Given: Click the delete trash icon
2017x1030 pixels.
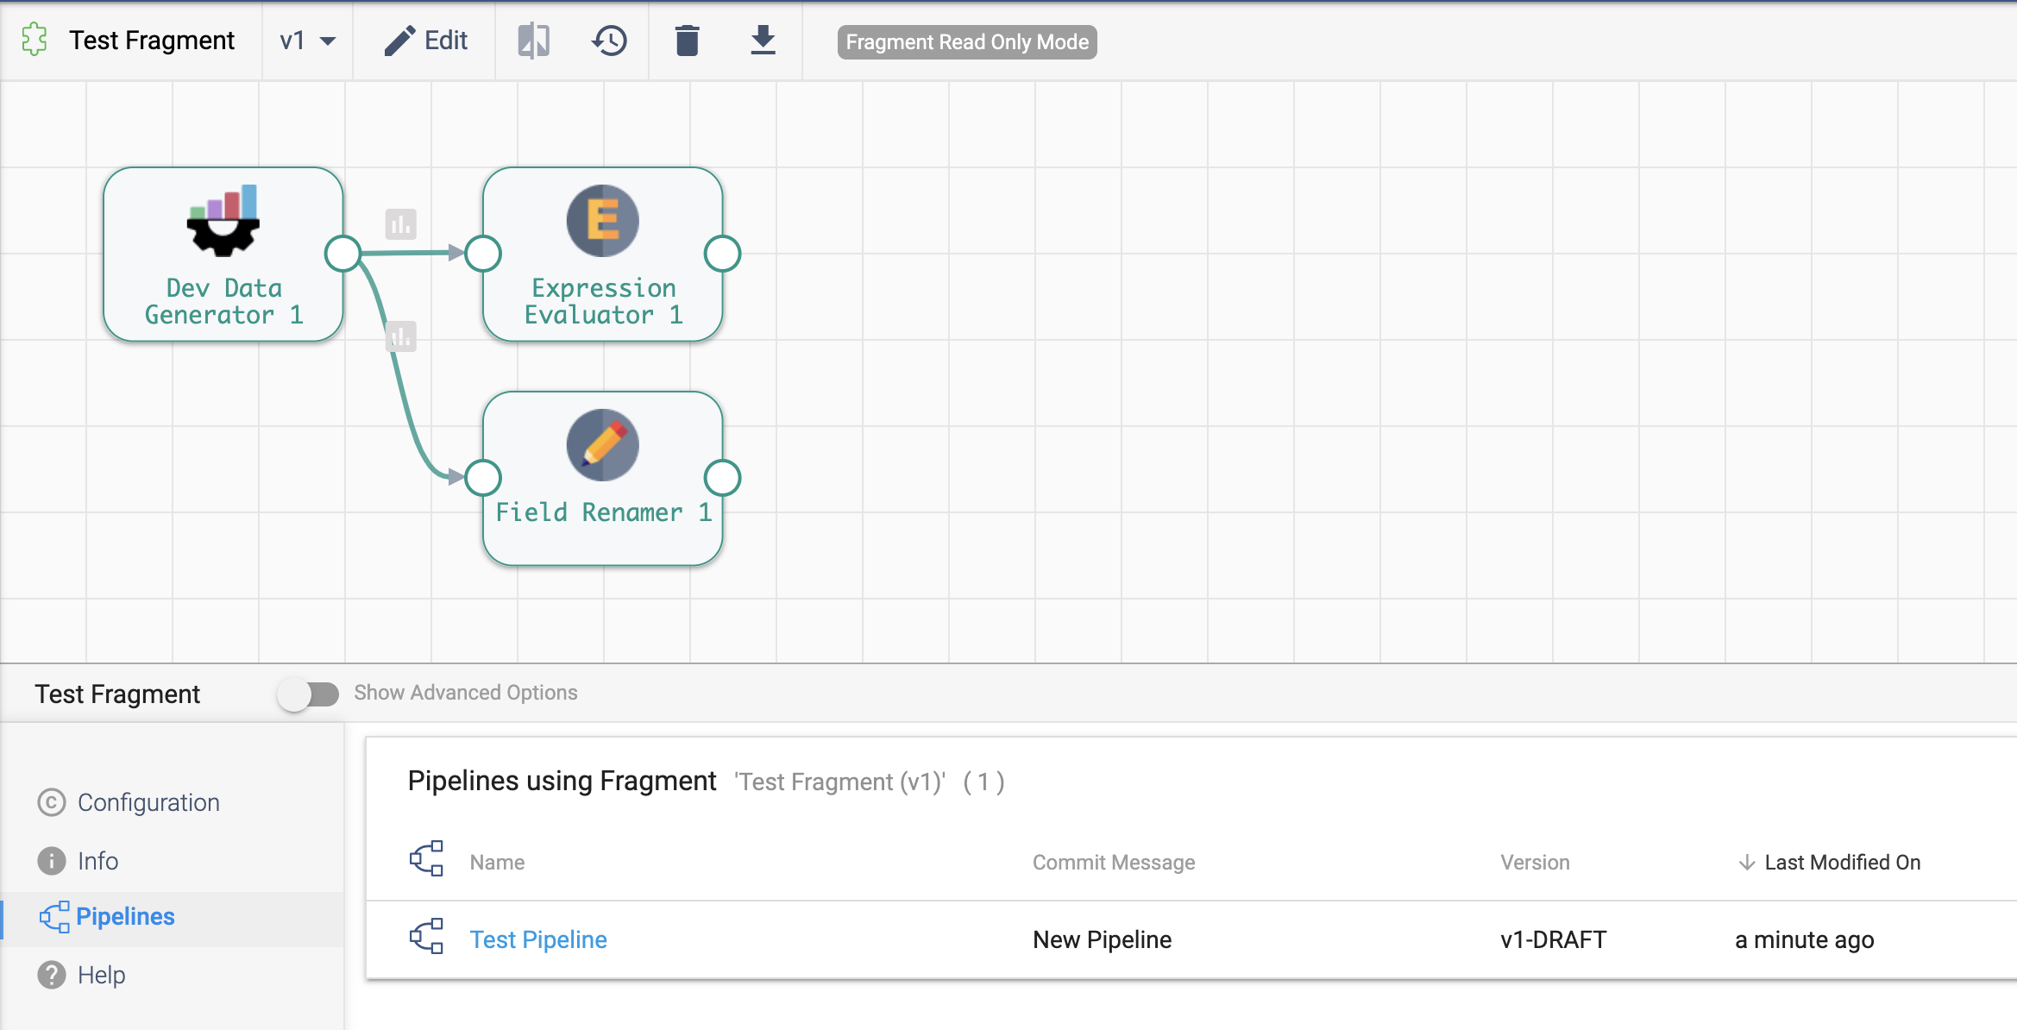Looking at the screenshot, I should pos(687,41).
